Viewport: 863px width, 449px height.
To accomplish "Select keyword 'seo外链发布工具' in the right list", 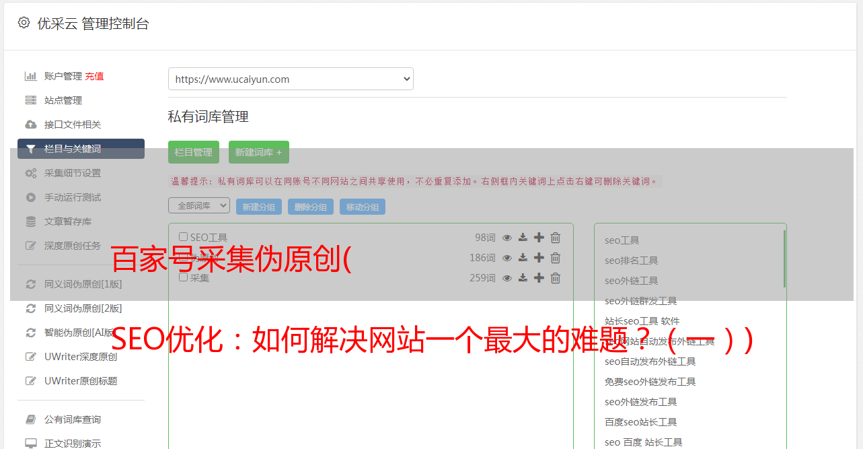I will tap(641, 402).
